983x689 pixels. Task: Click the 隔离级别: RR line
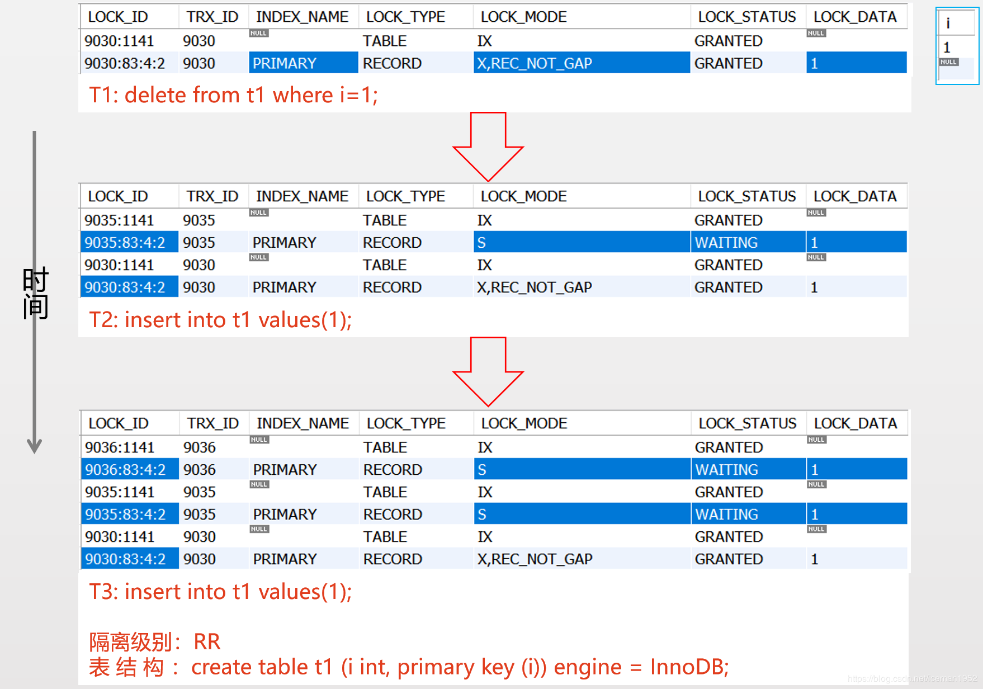coord(155,641)
